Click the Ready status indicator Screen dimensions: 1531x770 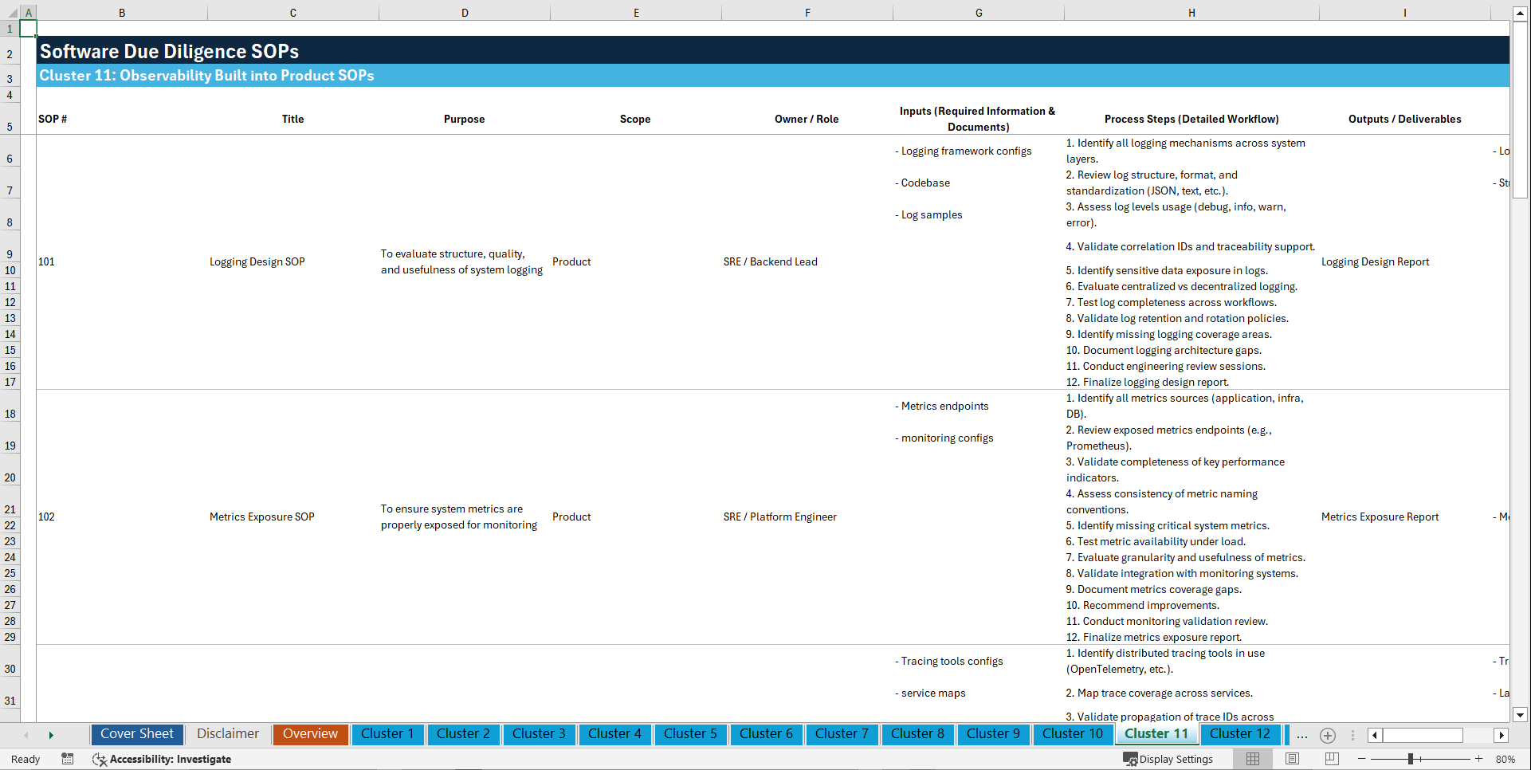tap(25, 759)
